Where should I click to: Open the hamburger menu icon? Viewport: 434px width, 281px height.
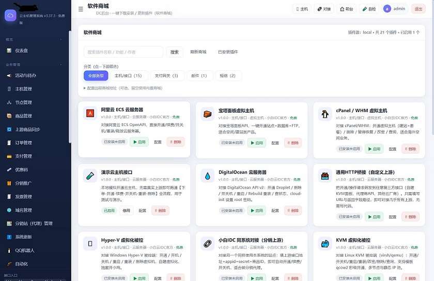pos(81,9)
